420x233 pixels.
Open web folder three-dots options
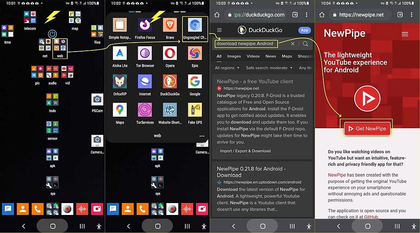[x=202, y=136]
